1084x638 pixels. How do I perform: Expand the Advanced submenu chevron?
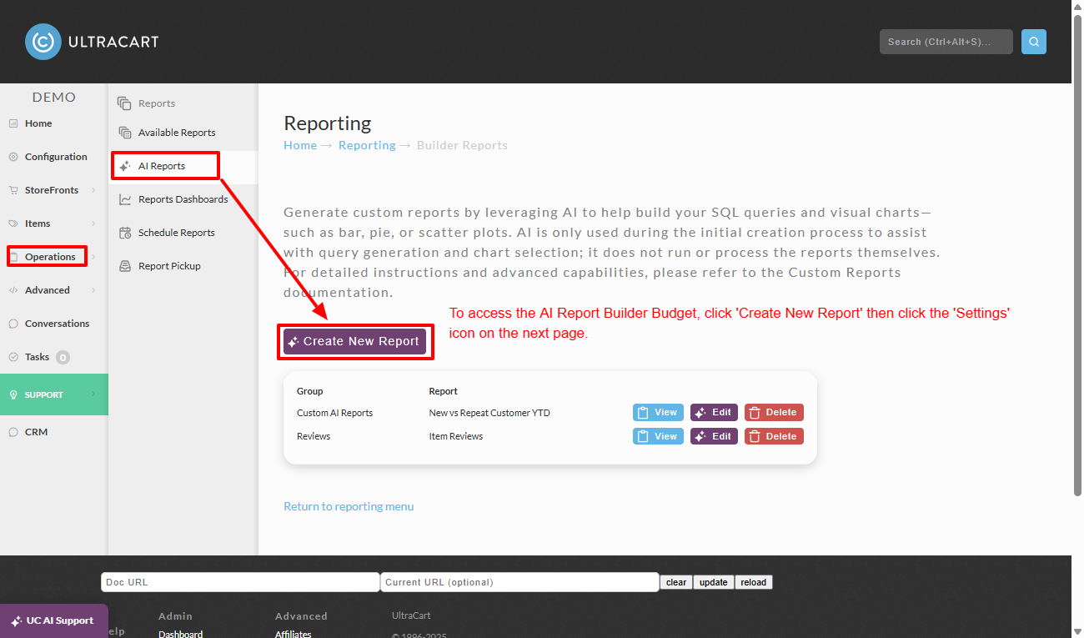[93, 290]
